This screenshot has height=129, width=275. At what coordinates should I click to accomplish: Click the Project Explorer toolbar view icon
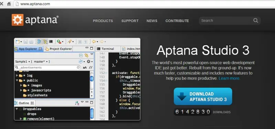point(45,42)
